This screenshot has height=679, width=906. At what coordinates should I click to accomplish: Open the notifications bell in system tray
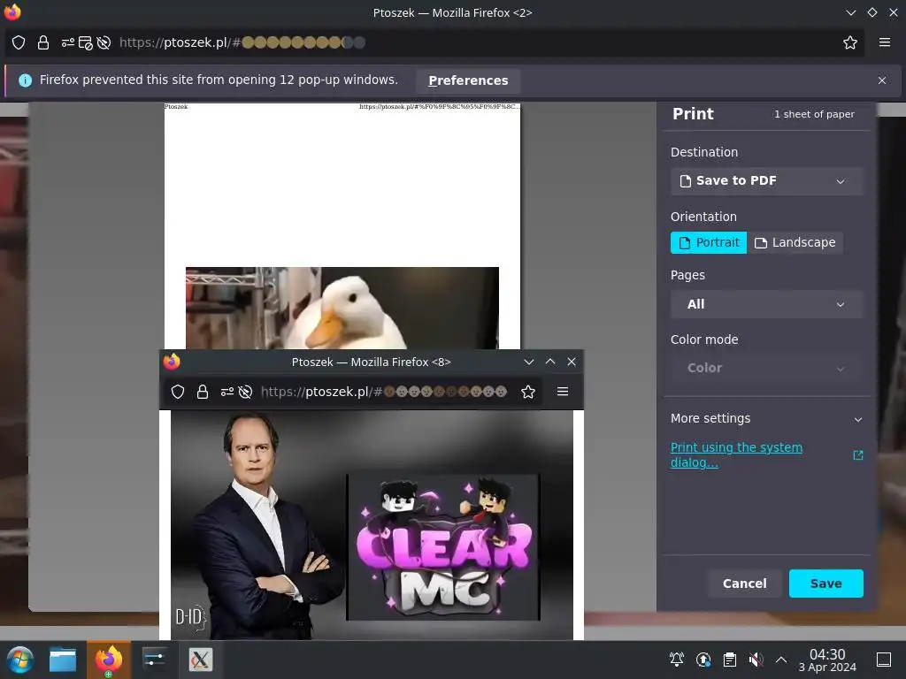(676, 660)
